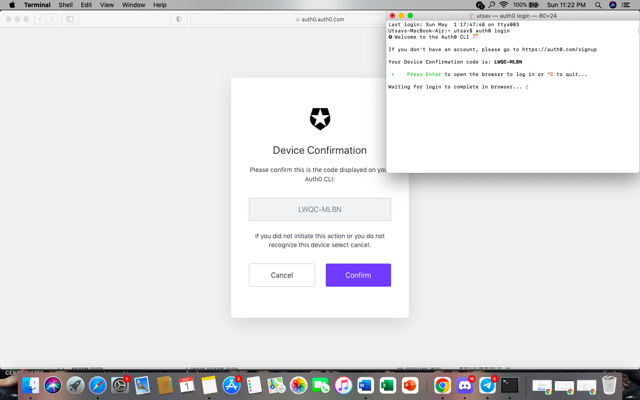
Task: Open Photos from the Dock
Action: 299,385
